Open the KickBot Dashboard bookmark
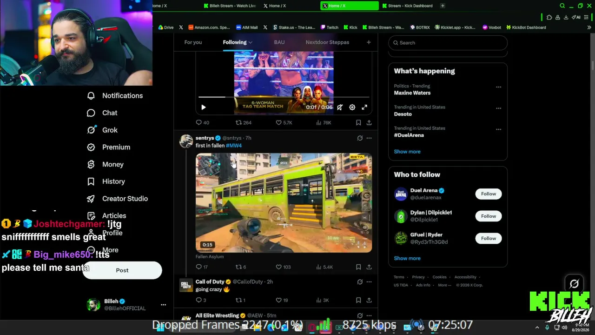 point(526,27)
